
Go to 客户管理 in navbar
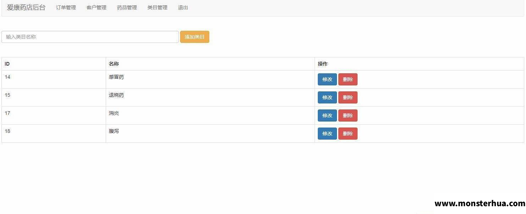96,7
